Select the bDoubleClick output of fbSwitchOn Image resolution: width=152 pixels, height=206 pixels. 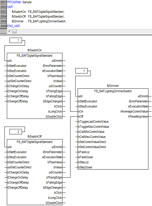pyautogui.click(x=54, y=116)
